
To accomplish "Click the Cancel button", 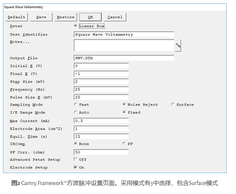I will 115,17.
